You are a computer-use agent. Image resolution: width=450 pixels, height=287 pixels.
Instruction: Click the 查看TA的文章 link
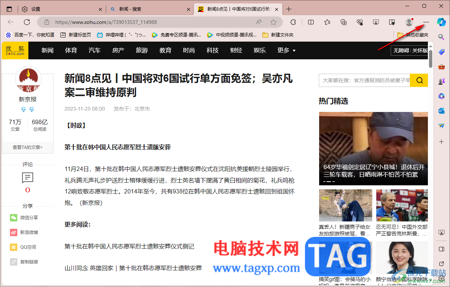point(28,147)
